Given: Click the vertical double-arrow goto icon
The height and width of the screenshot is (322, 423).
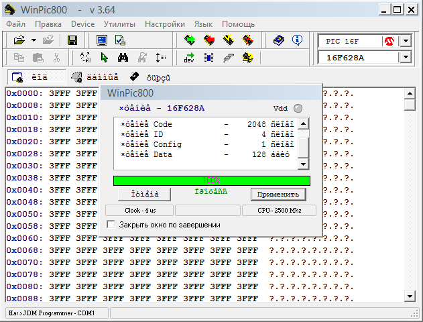Looking at the screenshot, I should 161,58.
